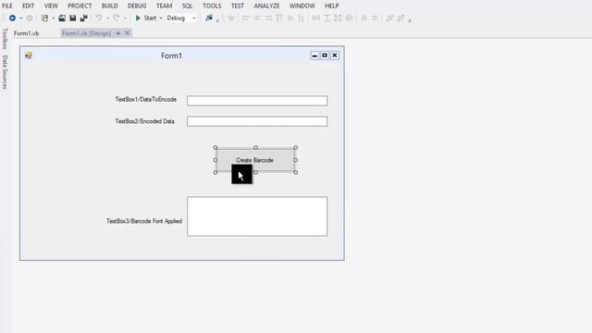Click the Align Middles layout icon
The width and height of the screenshot is (592, 333).
coord(290,18)
